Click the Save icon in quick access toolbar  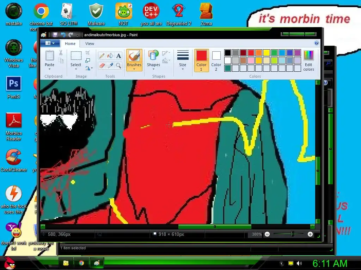pyautogui.click(x=55, y=35)
